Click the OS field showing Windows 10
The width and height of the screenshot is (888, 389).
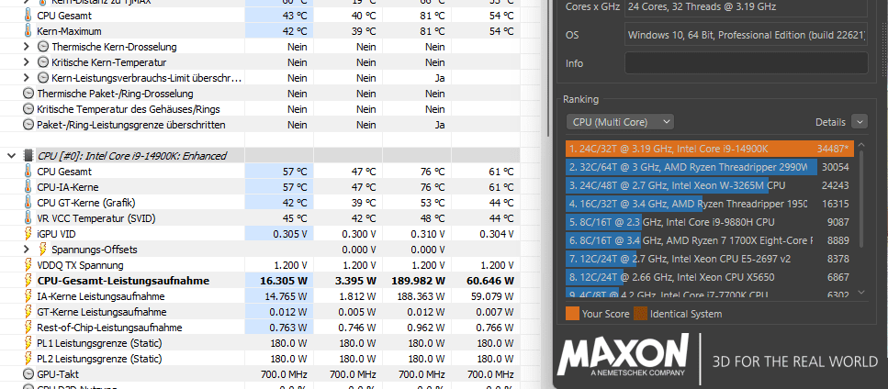746,35
